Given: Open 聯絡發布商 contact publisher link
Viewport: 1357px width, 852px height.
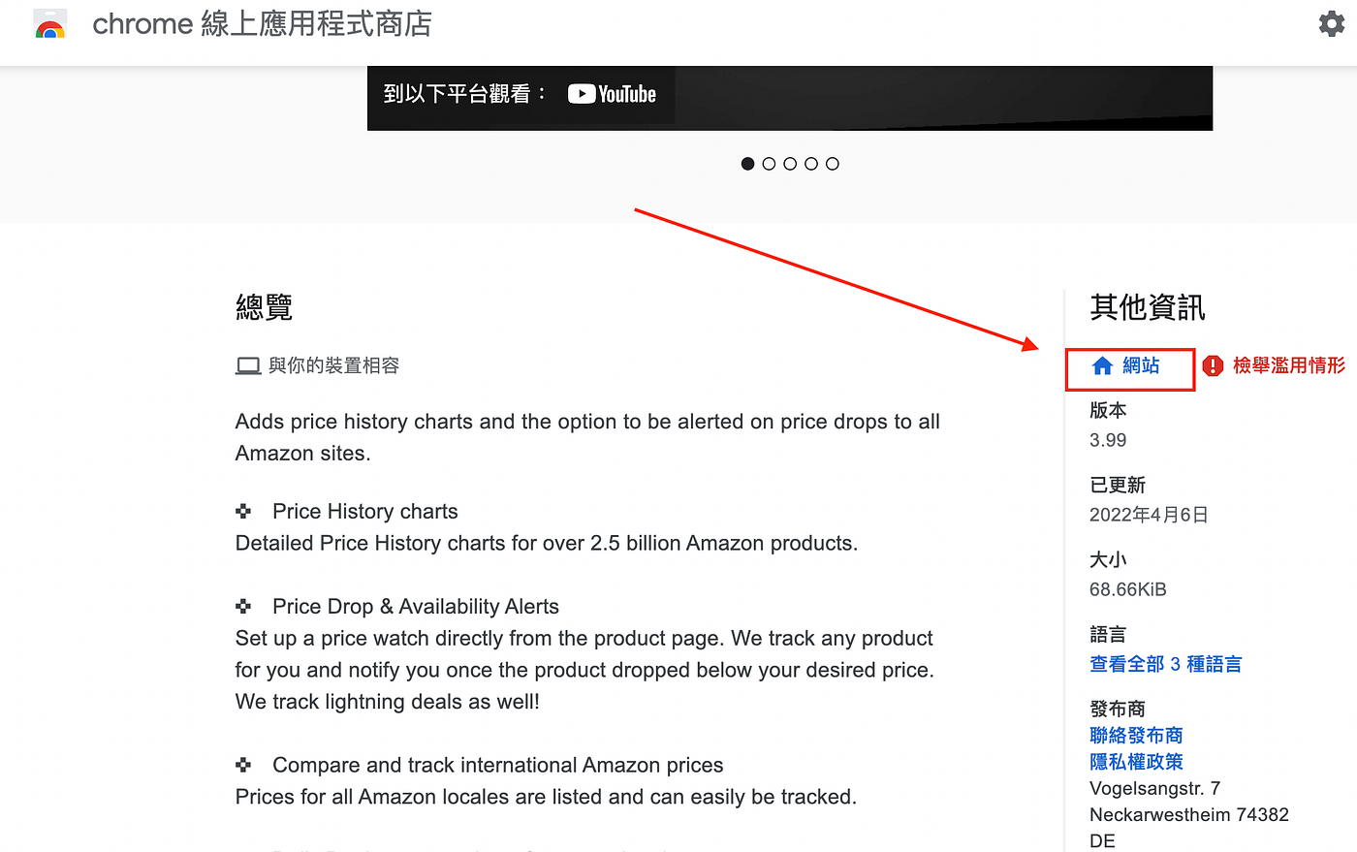Looking at the screenshot, I should 1136,736.
